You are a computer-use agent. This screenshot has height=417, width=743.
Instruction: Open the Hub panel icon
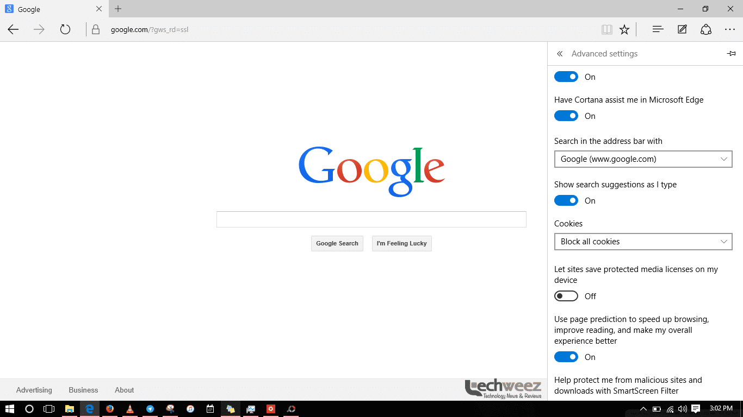click(658, 29)
